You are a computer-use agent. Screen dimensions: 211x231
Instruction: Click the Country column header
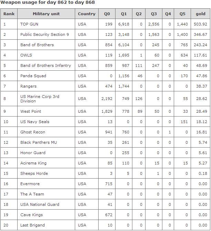click(87, 14)
